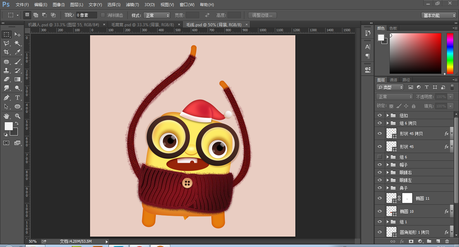Add a layer mask from panel footer

tap(411, 241)
